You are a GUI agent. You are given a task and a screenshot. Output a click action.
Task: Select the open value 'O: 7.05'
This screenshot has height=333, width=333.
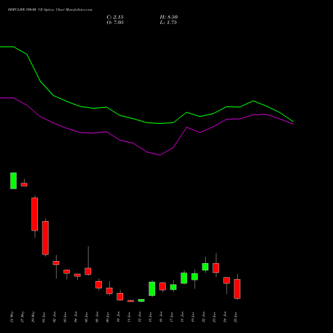[x=115, y=23]
